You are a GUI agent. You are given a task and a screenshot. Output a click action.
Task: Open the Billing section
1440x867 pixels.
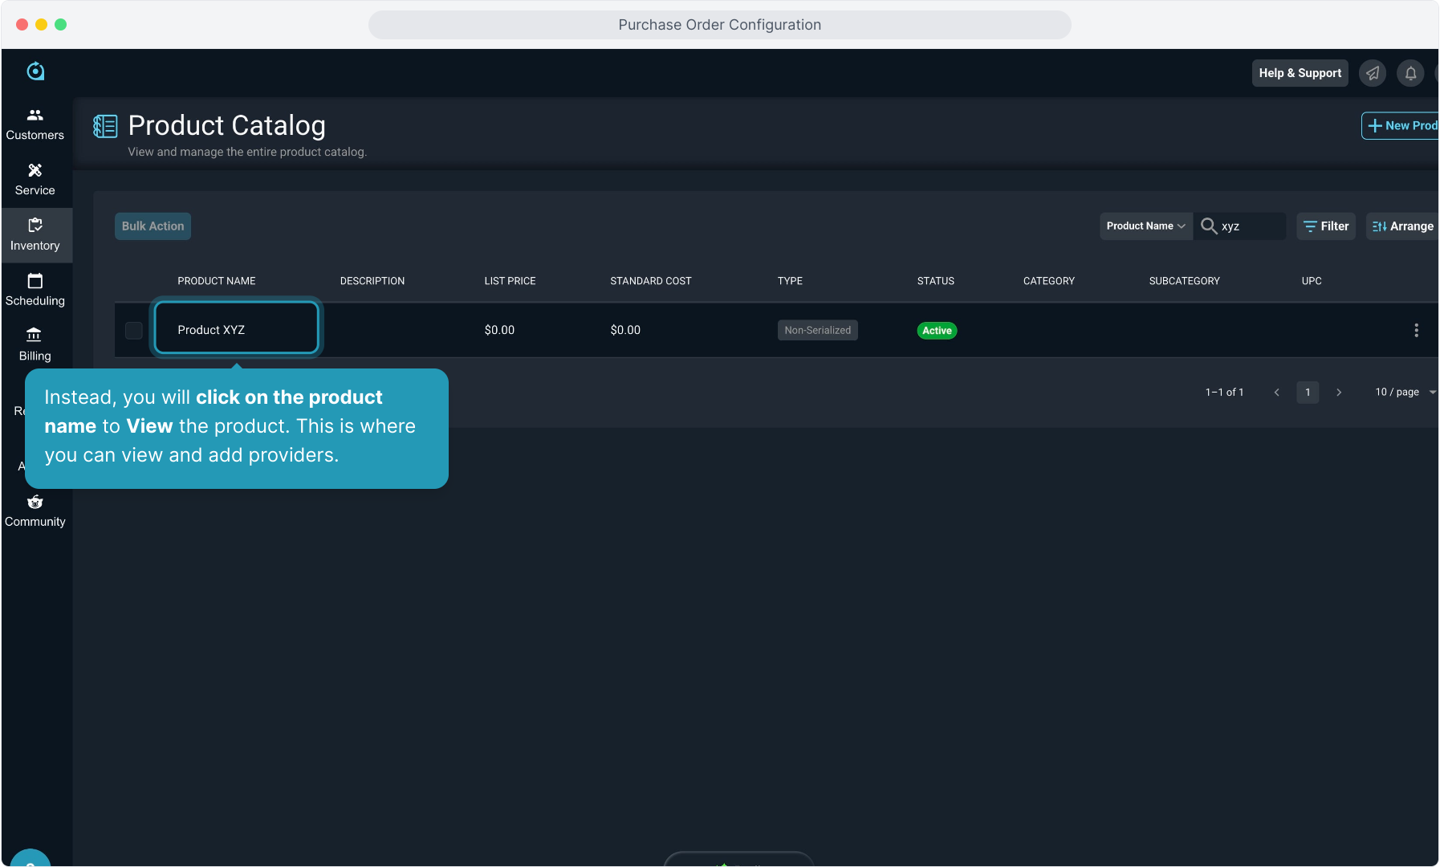point(35,345)
